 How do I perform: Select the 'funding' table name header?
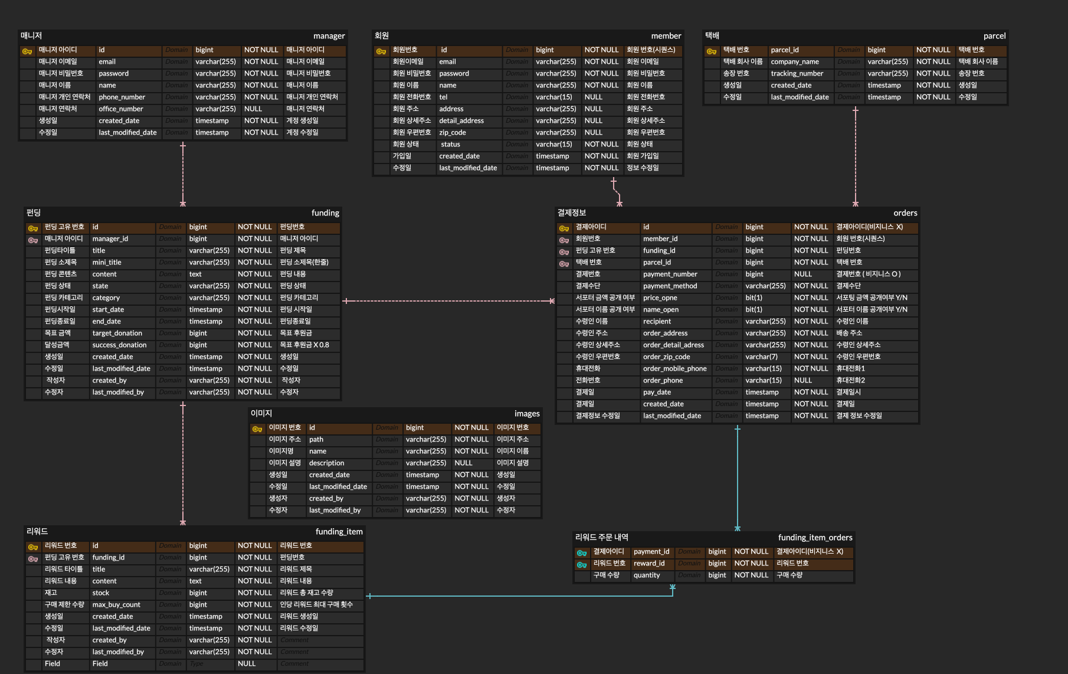(x=325, y=213)
